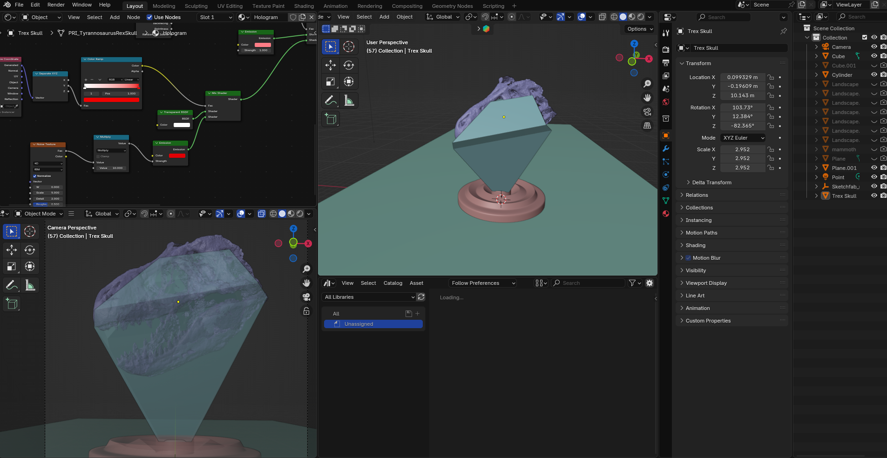Open the Render properties tab
The width and height of the screenshot is (887, 458).
pos(666,49)
